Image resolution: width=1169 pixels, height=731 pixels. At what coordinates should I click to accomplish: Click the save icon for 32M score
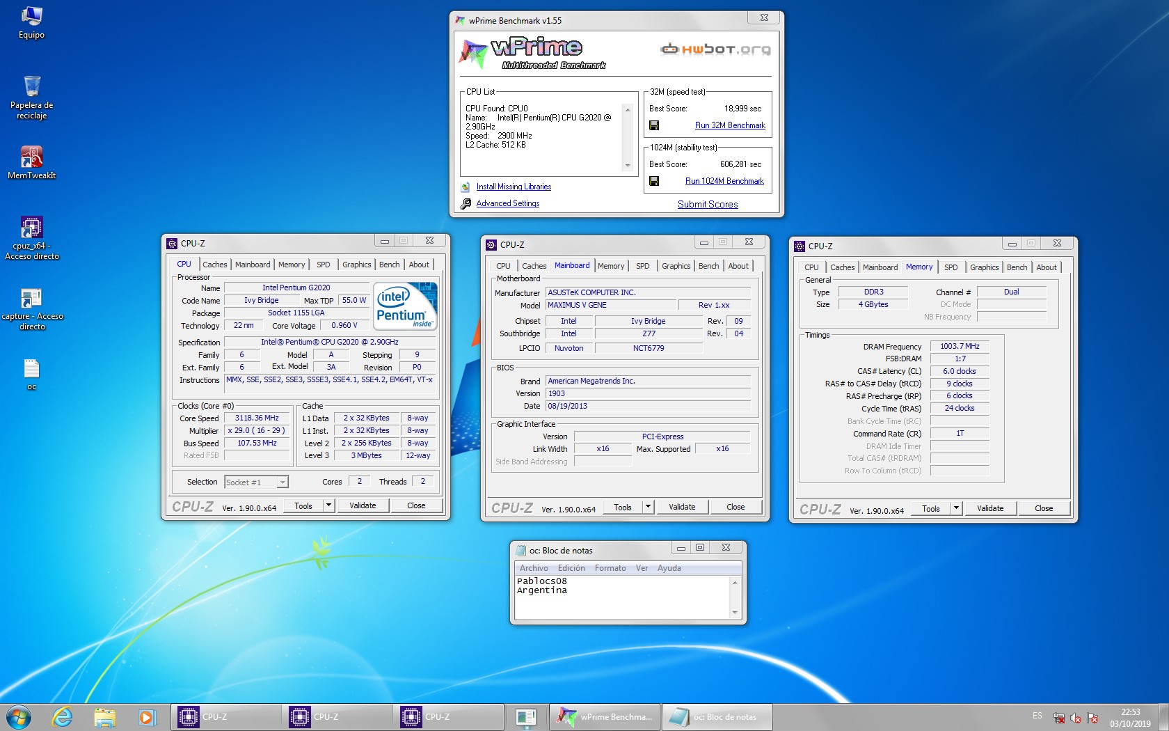(x=654, y=125)
